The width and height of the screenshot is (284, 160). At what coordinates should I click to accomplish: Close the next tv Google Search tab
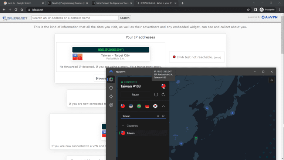pyautogui.click(x=43, y=3)
